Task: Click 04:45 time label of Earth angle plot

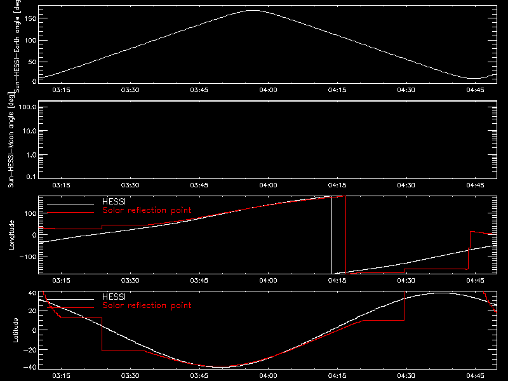Action: (x=475, y=90)
